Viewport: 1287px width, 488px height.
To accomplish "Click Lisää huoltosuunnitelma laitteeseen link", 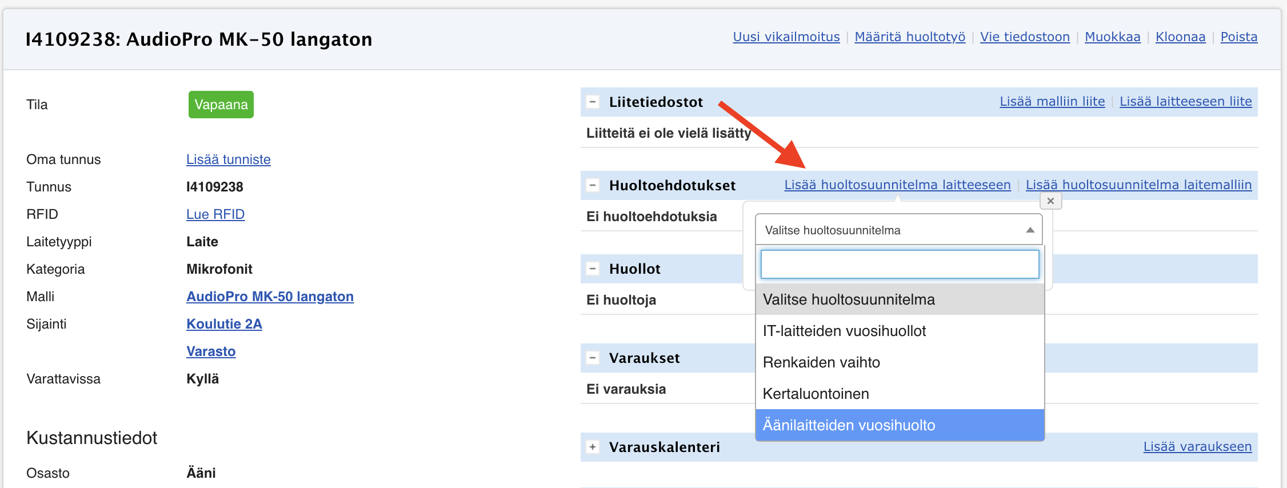I will (x=897, y=185).
